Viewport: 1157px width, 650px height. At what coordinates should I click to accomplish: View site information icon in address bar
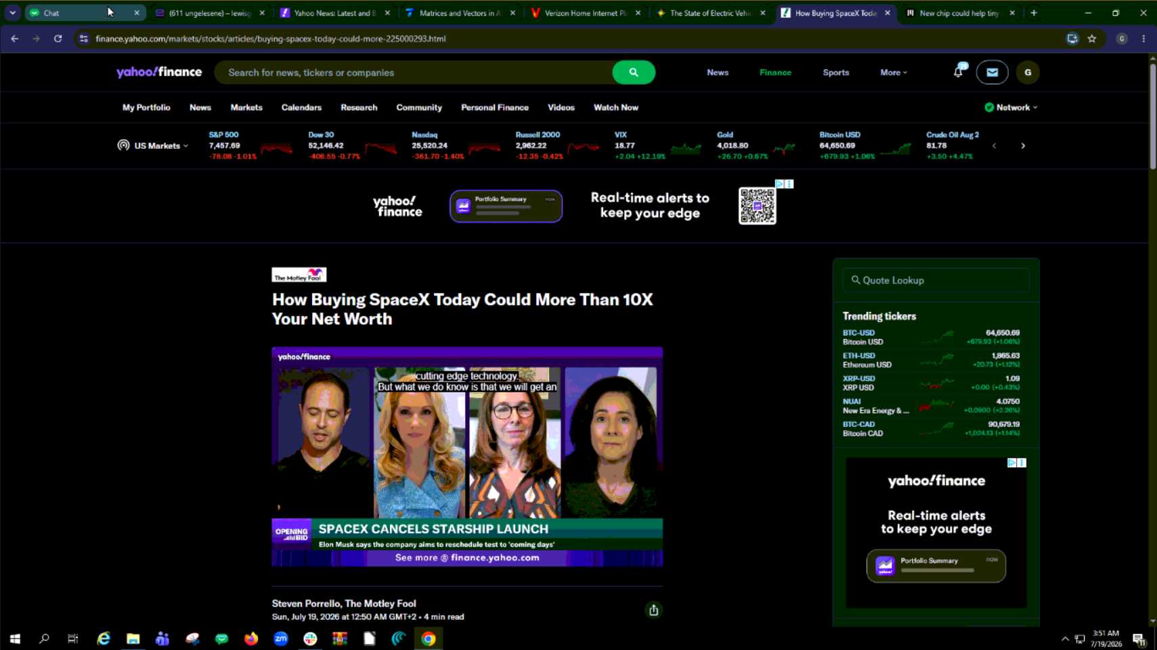[x=84, y=39]
